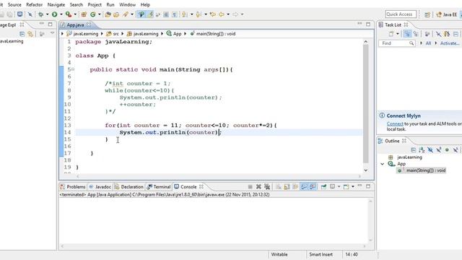Image resolution: width=462 pixels, height=260 pixels.
Task: Click the Find field in Task List
Action: tap(396, 43)
